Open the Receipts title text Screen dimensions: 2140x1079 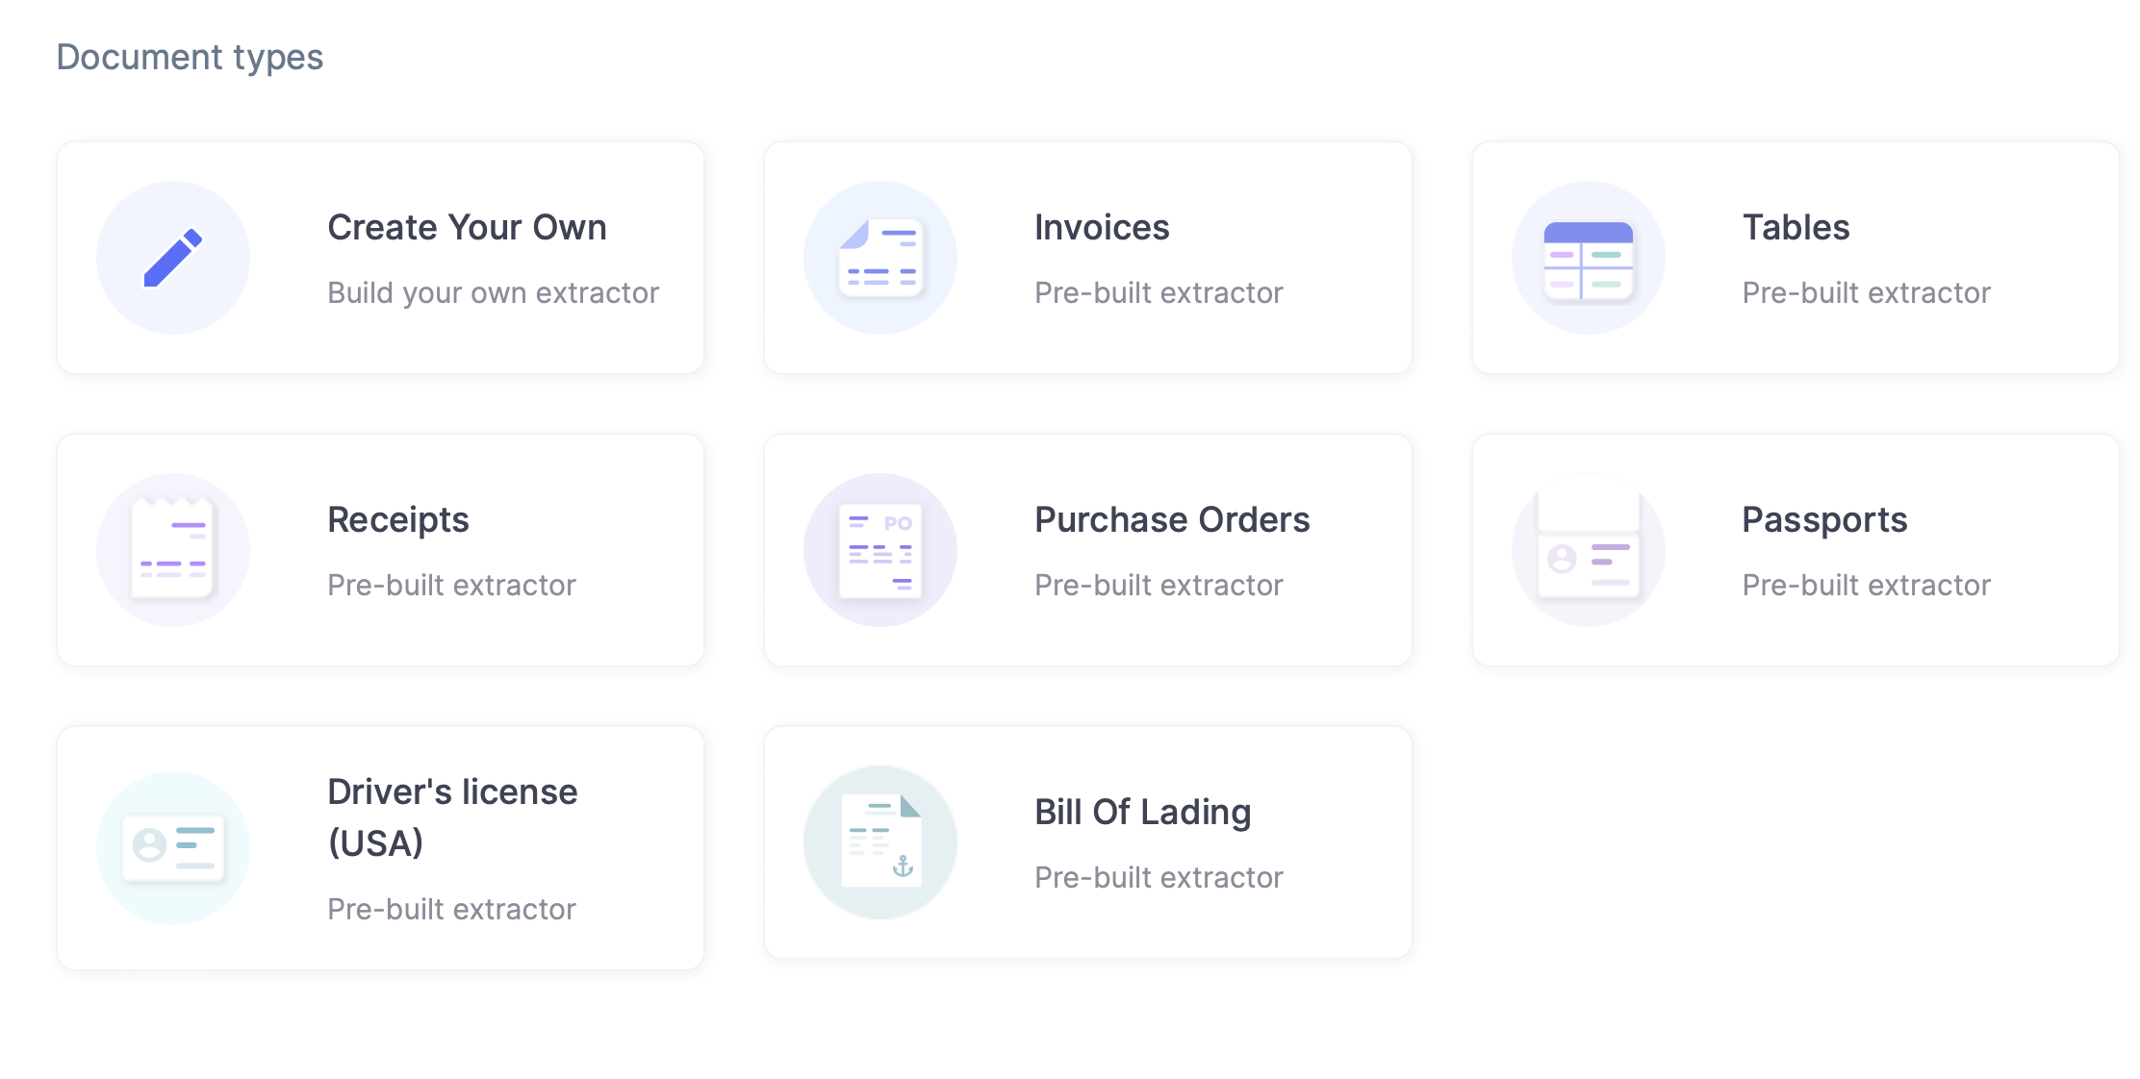(398, 520)
